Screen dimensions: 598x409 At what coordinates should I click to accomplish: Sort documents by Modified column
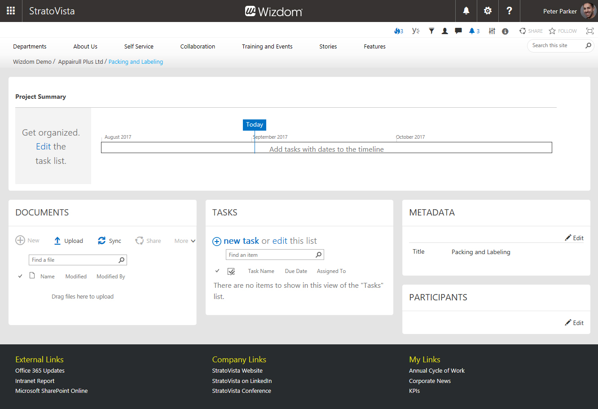tap(76, 277)
